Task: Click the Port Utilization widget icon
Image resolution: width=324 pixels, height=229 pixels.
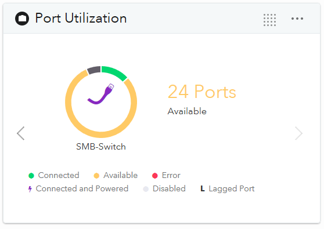Action: [22, 19]
